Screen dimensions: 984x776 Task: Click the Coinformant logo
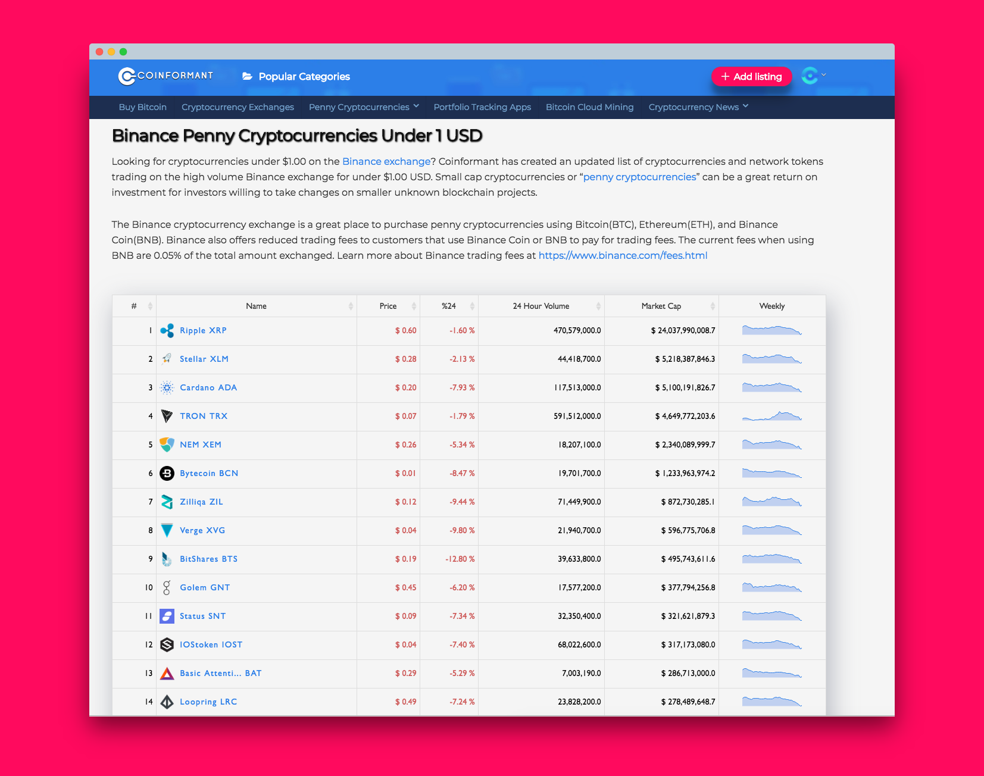[x=165, y=76]
